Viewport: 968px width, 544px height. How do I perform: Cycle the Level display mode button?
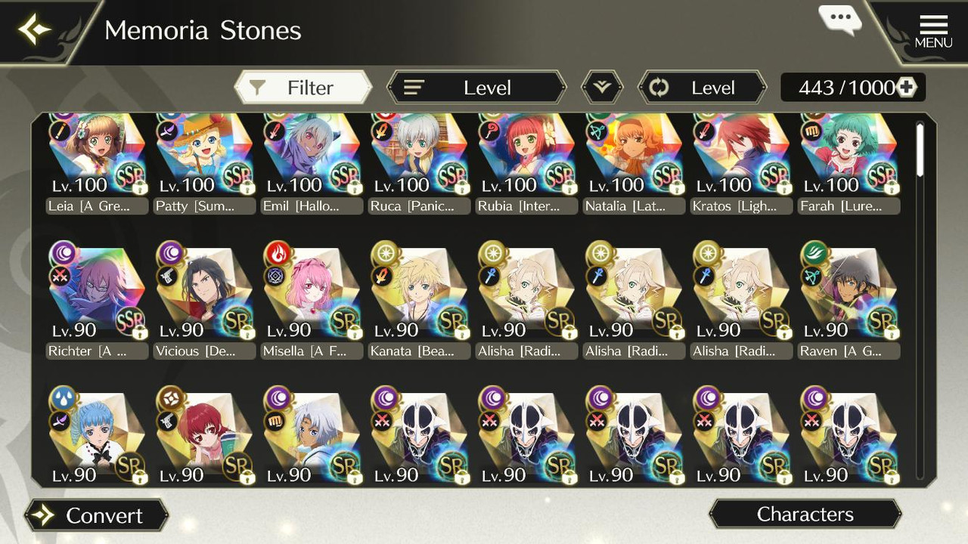(702, 88)
